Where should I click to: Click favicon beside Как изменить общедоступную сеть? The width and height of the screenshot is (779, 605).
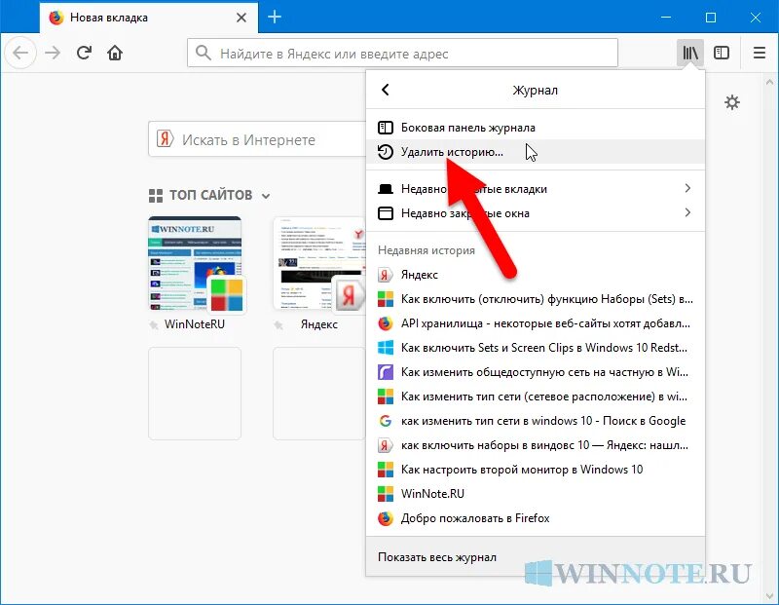point(386,372)
